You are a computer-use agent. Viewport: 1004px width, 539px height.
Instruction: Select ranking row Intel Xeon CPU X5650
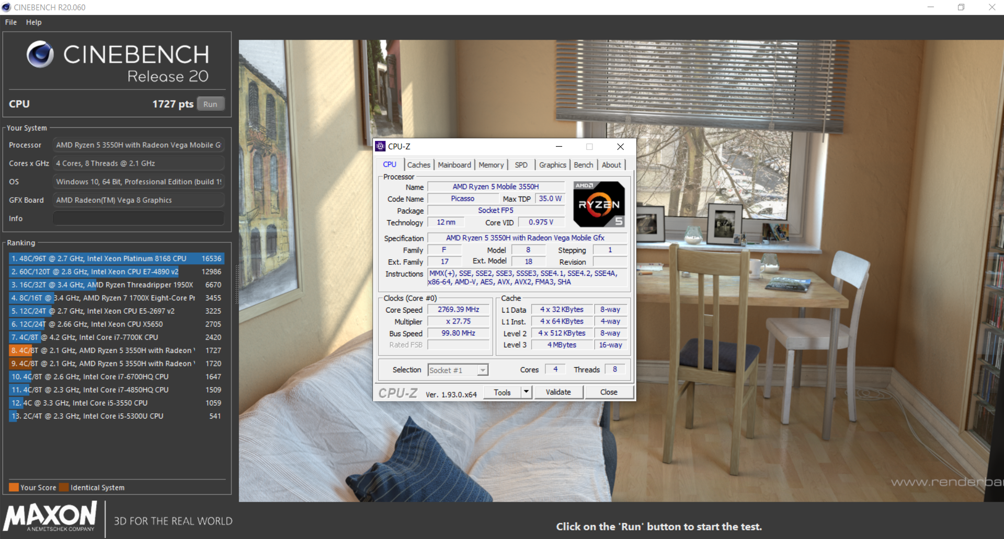click(x=117, y=324)
